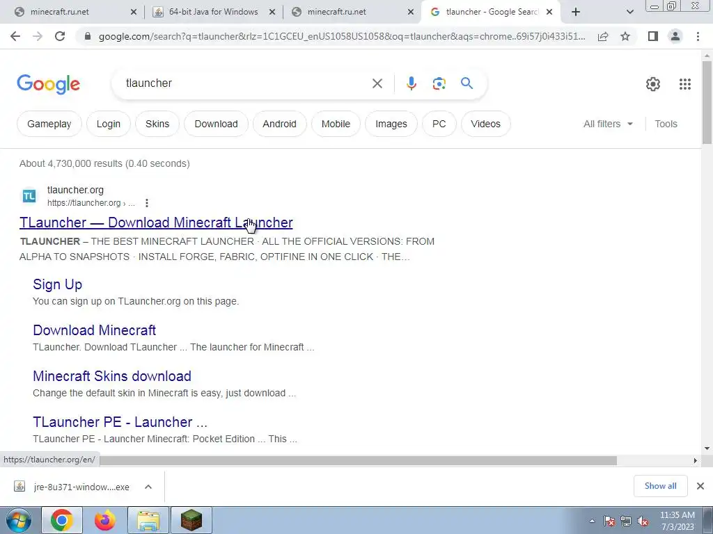Go back with the browser back arrow
The image size is (713, 534).
15,36
